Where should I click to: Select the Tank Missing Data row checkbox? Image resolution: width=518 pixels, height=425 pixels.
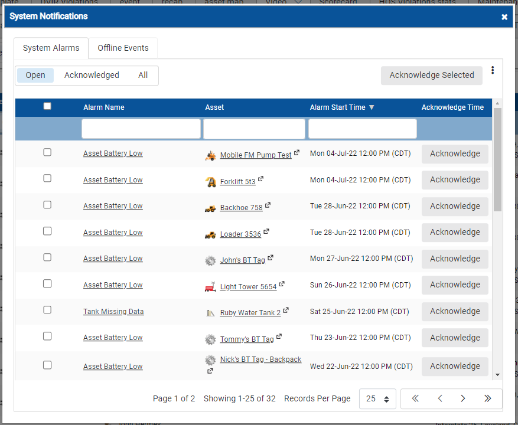[47, 309]
